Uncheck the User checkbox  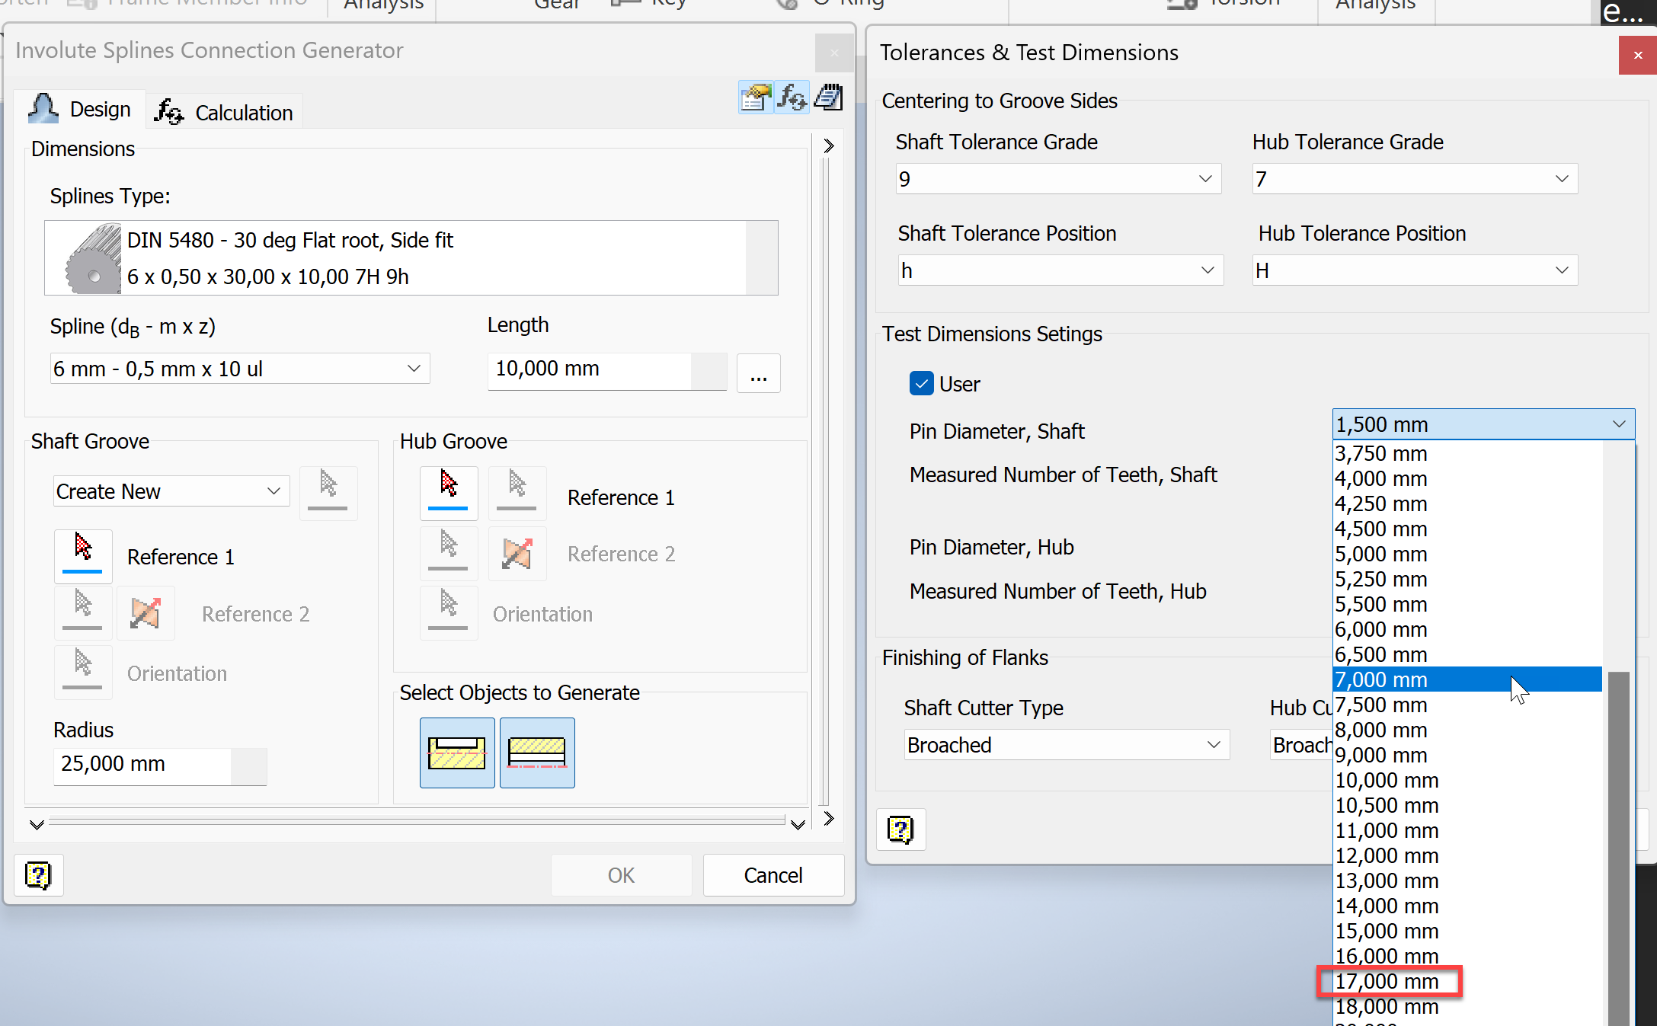point(921,383)
